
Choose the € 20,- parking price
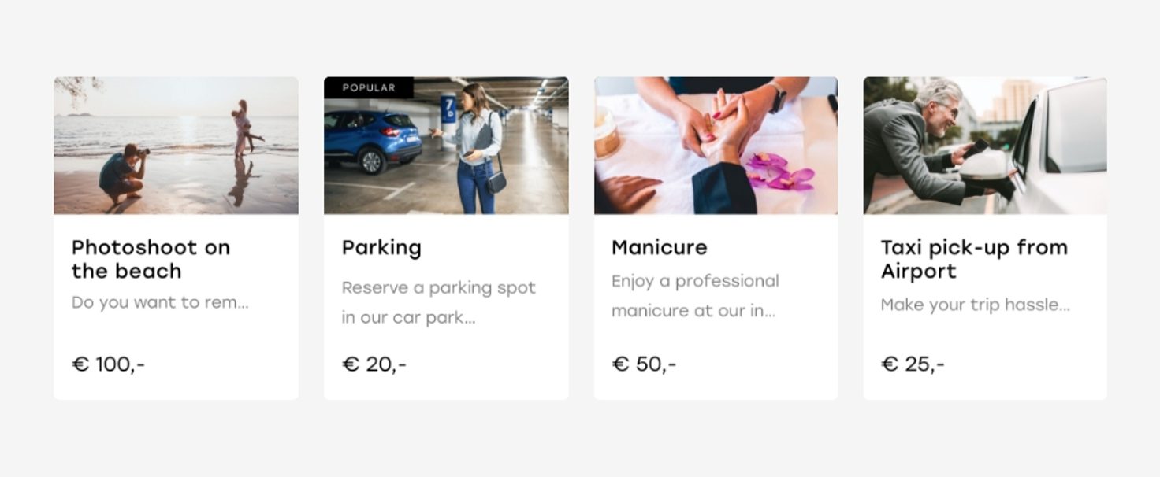(x=374, y=364)
